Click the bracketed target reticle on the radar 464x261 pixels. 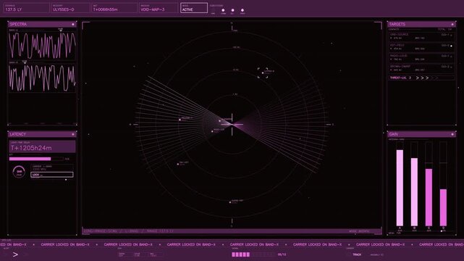[263, 73]
